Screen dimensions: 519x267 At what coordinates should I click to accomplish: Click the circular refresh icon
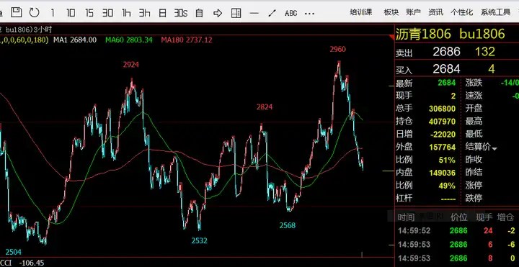pos(34,12)
